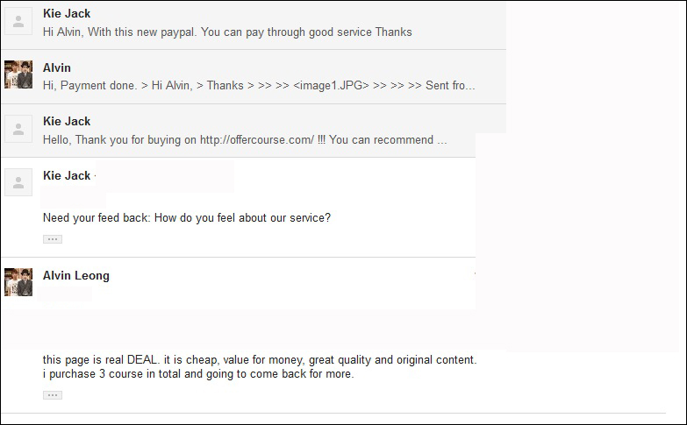The width and height of the screenshot is (687, 425).
Task: Click the offercourse.com link text in the snippet
Action: pos(257,139)
